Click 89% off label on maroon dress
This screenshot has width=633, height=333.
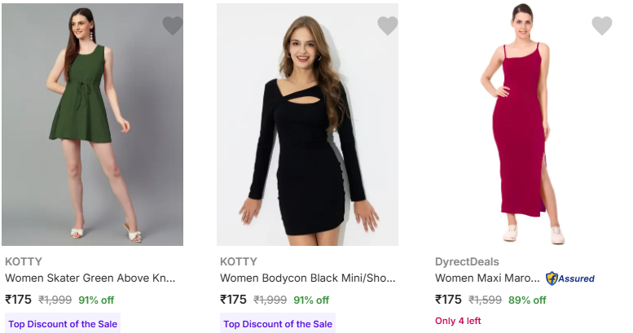[x=527, y=300]
